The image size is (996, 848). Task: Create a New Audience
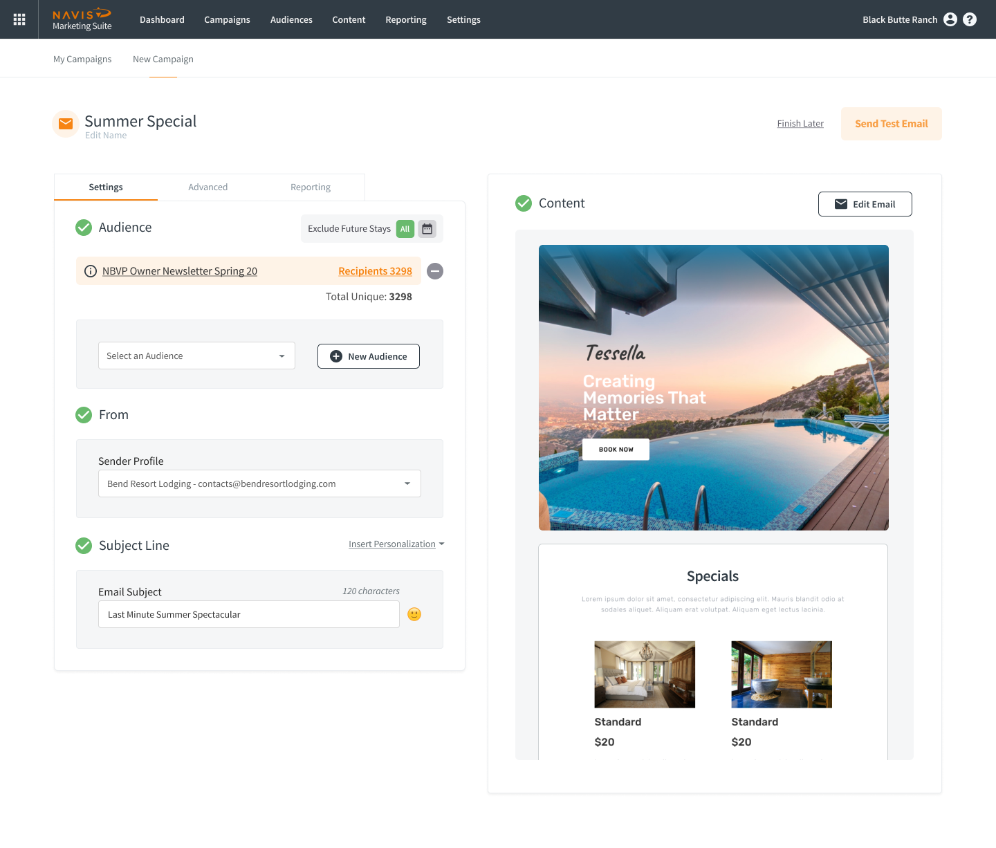[x=368, y=356]
